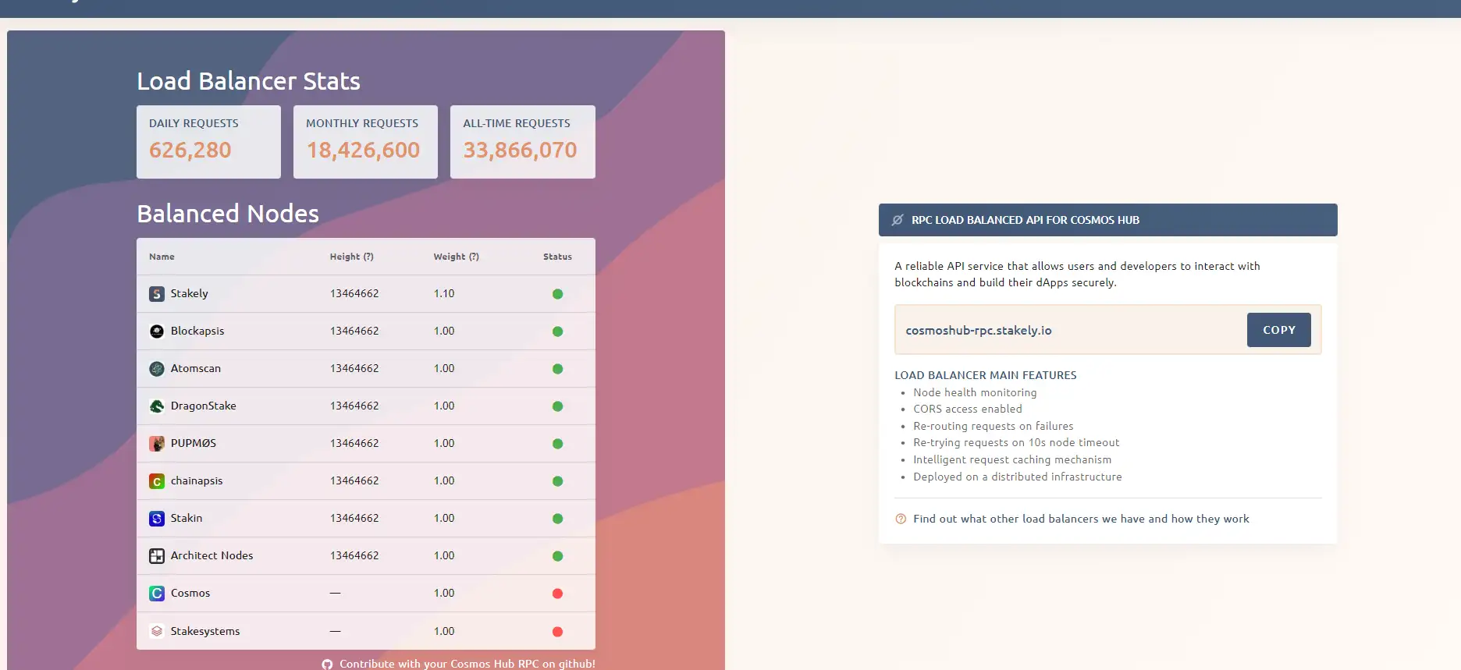Click the Height column help header
The height and width of the screenshot is (670, 1461).
click(351, 257)
